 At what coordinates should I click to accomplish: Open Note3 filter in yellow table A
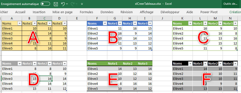pyautogui.click(x=65, y=24)
